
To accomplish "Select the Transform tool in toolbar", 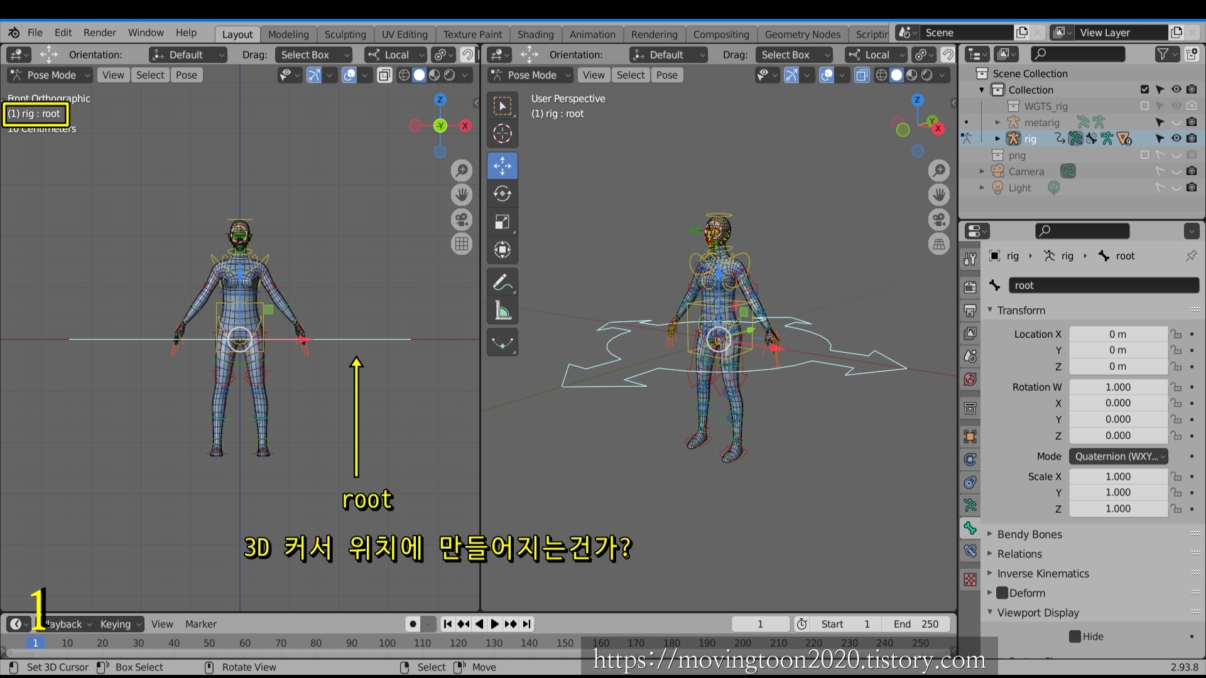I will tap(503, 249).
